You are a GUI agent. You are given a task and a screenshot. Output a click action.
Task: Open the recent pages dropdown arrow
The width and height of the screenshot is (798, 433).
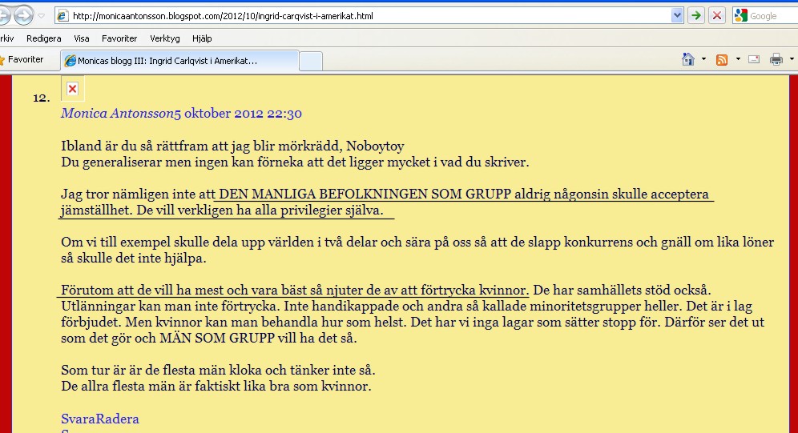(x=42, y=16)
